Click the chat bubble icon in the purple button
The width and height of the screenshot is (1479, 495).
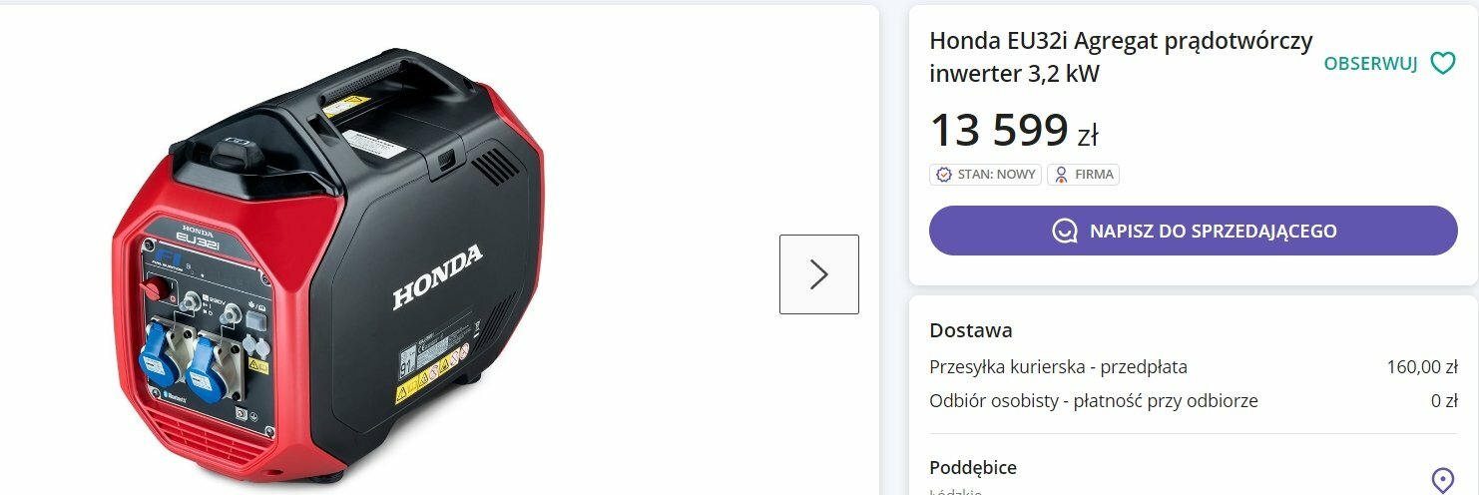pyautogui.click(x=1064, y=232)
